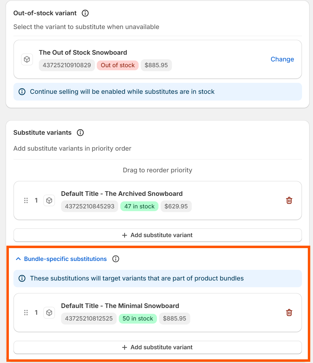Click info icon in Continue selling banner
Screen dimensions: 313x363
click(x=22, y=92)
